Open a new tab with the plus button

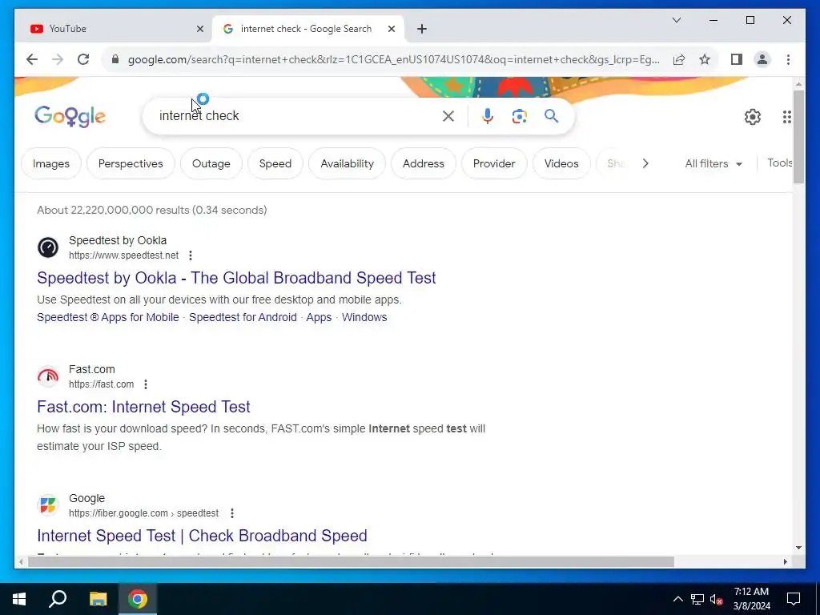pos(421,29)
